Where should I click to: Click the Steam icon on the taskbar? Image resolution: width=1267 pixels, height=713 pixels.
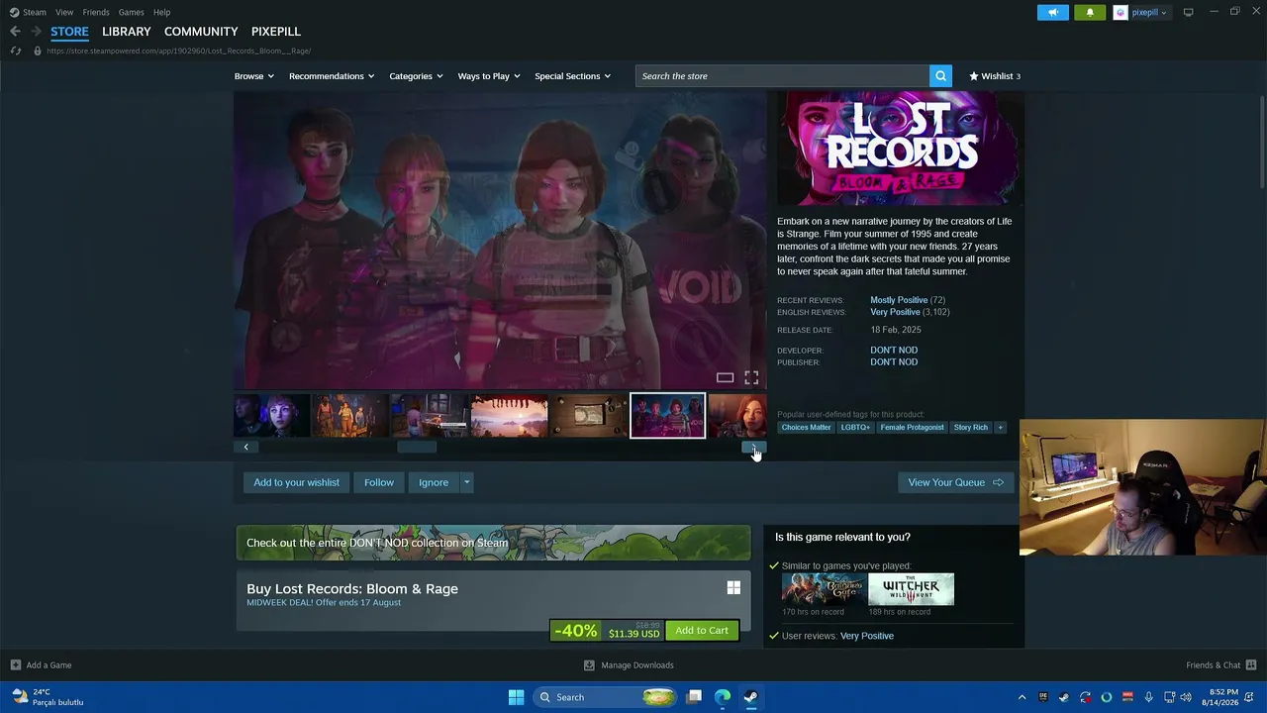pos(751,697)
